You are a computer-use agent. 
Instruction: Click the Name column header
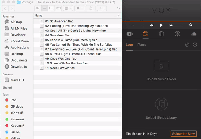78,15
